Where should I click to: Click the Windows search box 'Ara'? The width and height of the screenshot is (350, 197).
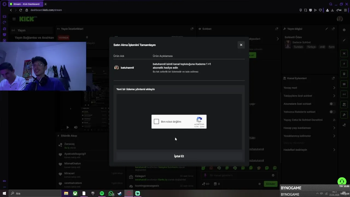pos(35,193)
